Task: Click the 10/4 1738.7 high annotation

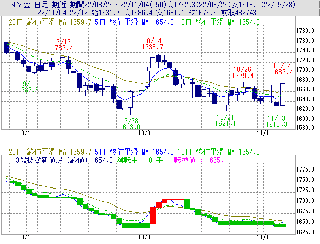Action: point(153,44)
